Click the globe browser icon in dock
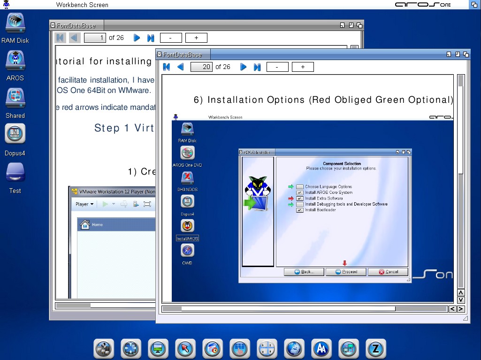The image size is (481, 360). [x=294, y=349]
